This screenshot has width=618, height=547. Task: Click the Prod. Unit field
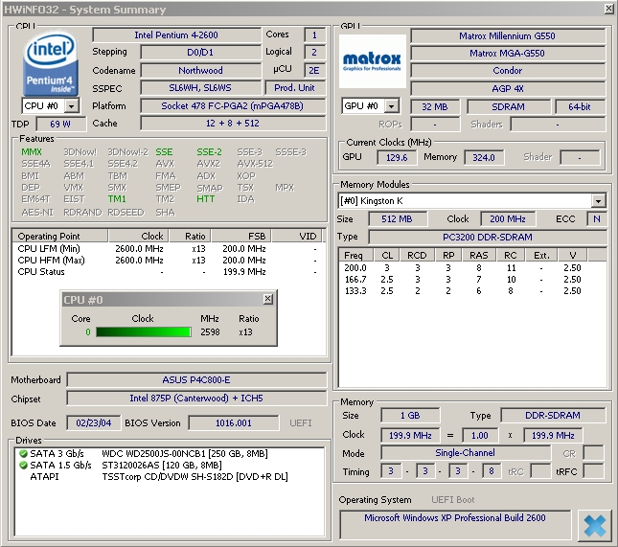295,88
